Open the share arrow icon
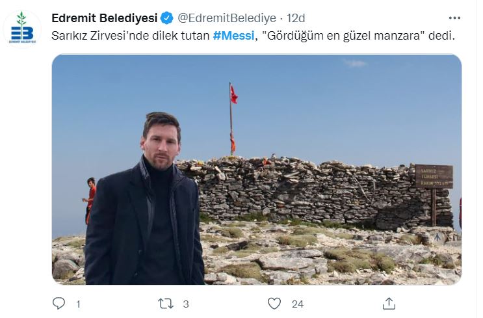483x318 pixels. pos(389,304)
